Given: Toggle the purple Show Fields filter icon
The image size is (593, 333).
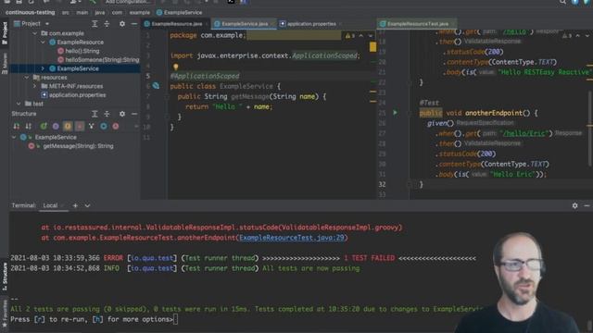Looking at the screenshot, I should point(56,126).
